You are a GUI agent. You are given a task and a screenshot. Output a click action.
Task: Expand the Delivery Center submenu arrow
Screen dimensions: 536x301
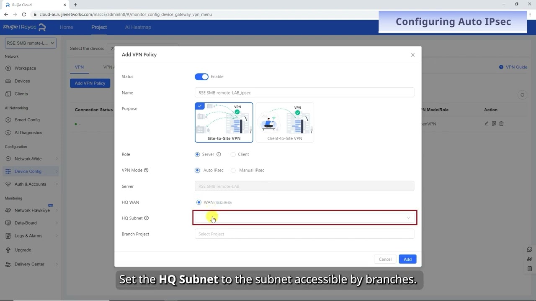(57, 264)
